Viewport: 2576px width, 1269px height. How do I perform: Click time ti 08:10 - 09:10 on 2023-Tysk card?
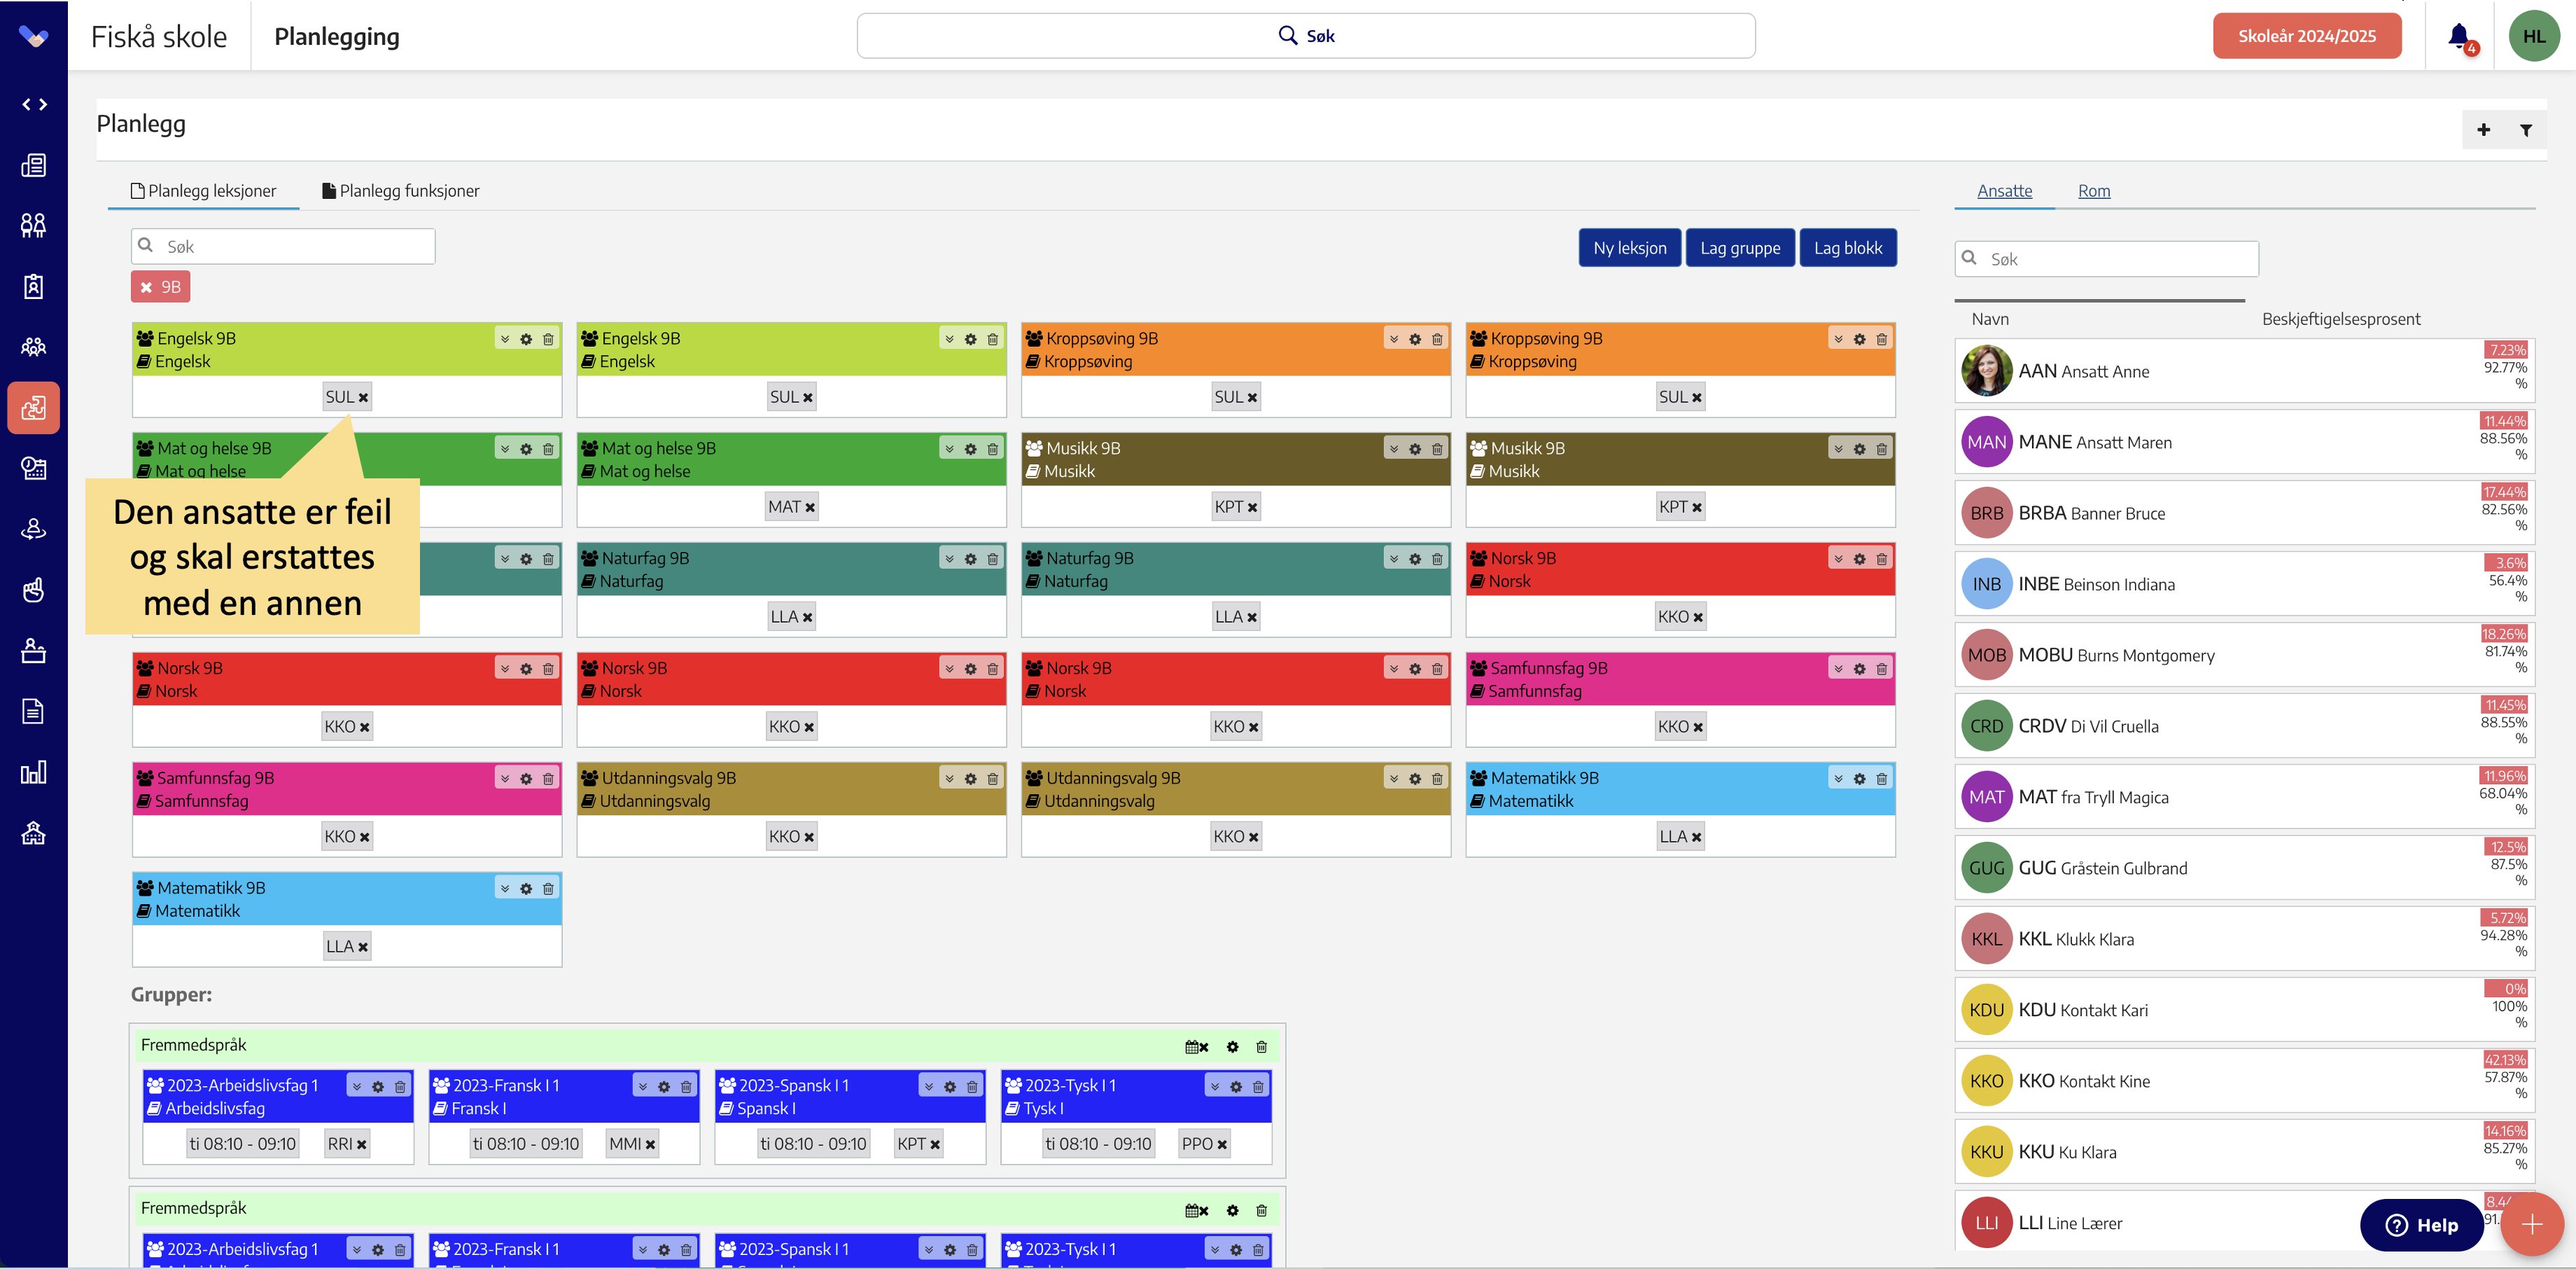tap(1098, 1145)
